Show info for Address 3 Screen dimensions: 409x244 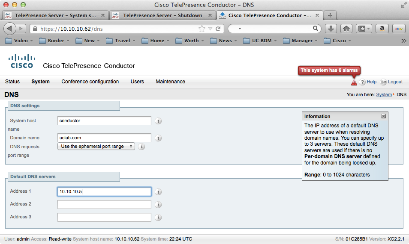tap(158, 217)
